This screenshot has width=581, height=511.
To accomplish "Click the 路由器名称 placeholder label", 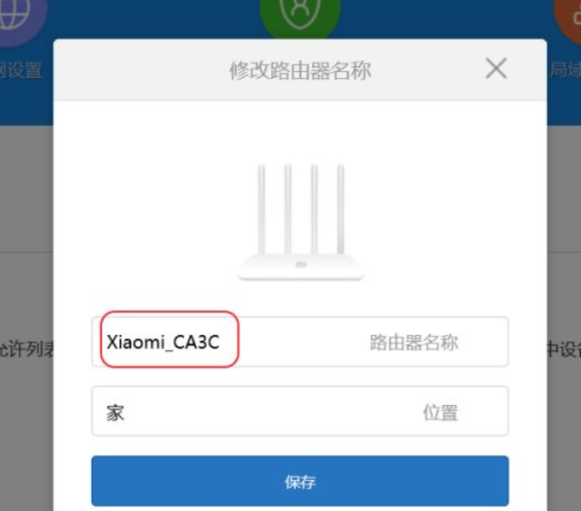I will pos(414,342).
